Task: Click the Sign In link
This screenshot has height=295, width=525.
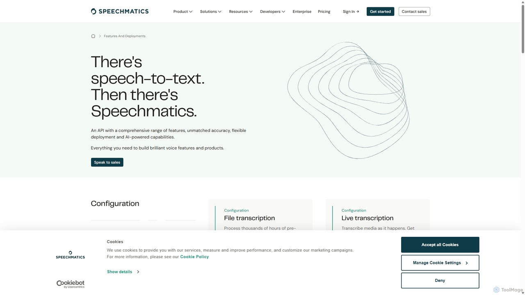Action: point(351,11)
